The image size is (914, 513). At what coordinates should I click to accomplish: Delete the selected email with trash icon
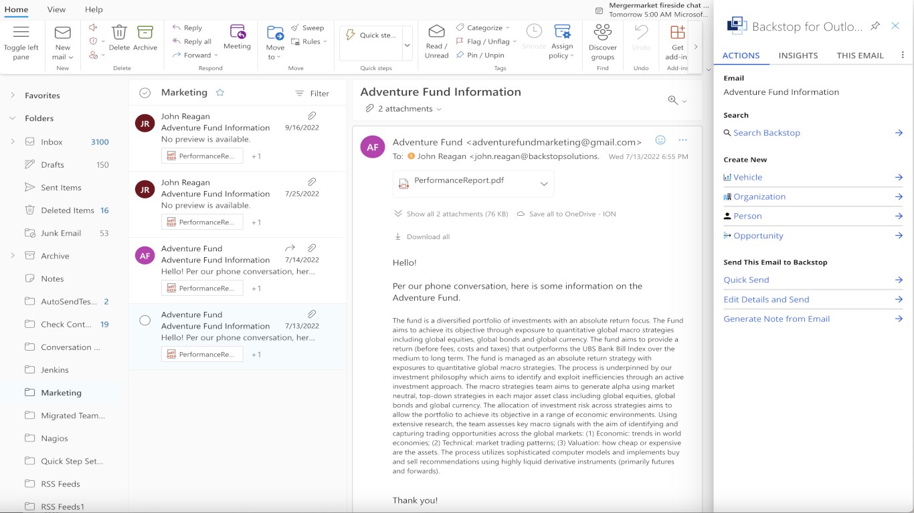[x=119, y=32]
